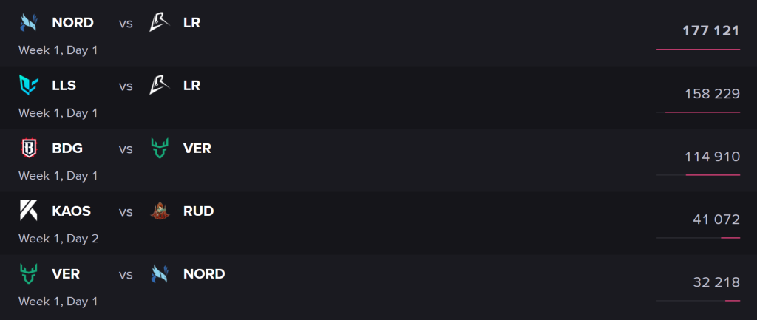757x320 pixels.
Task: Click the LR logo in LLS vs LR match
Action: 160,86
